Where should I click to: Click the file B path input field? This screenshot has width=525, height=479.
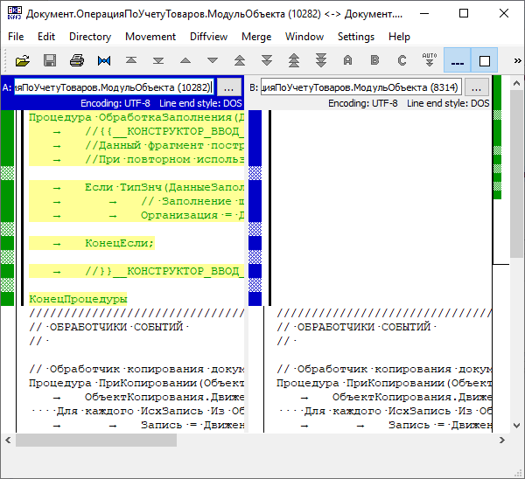pyautogui.click(x=361, y=87)
